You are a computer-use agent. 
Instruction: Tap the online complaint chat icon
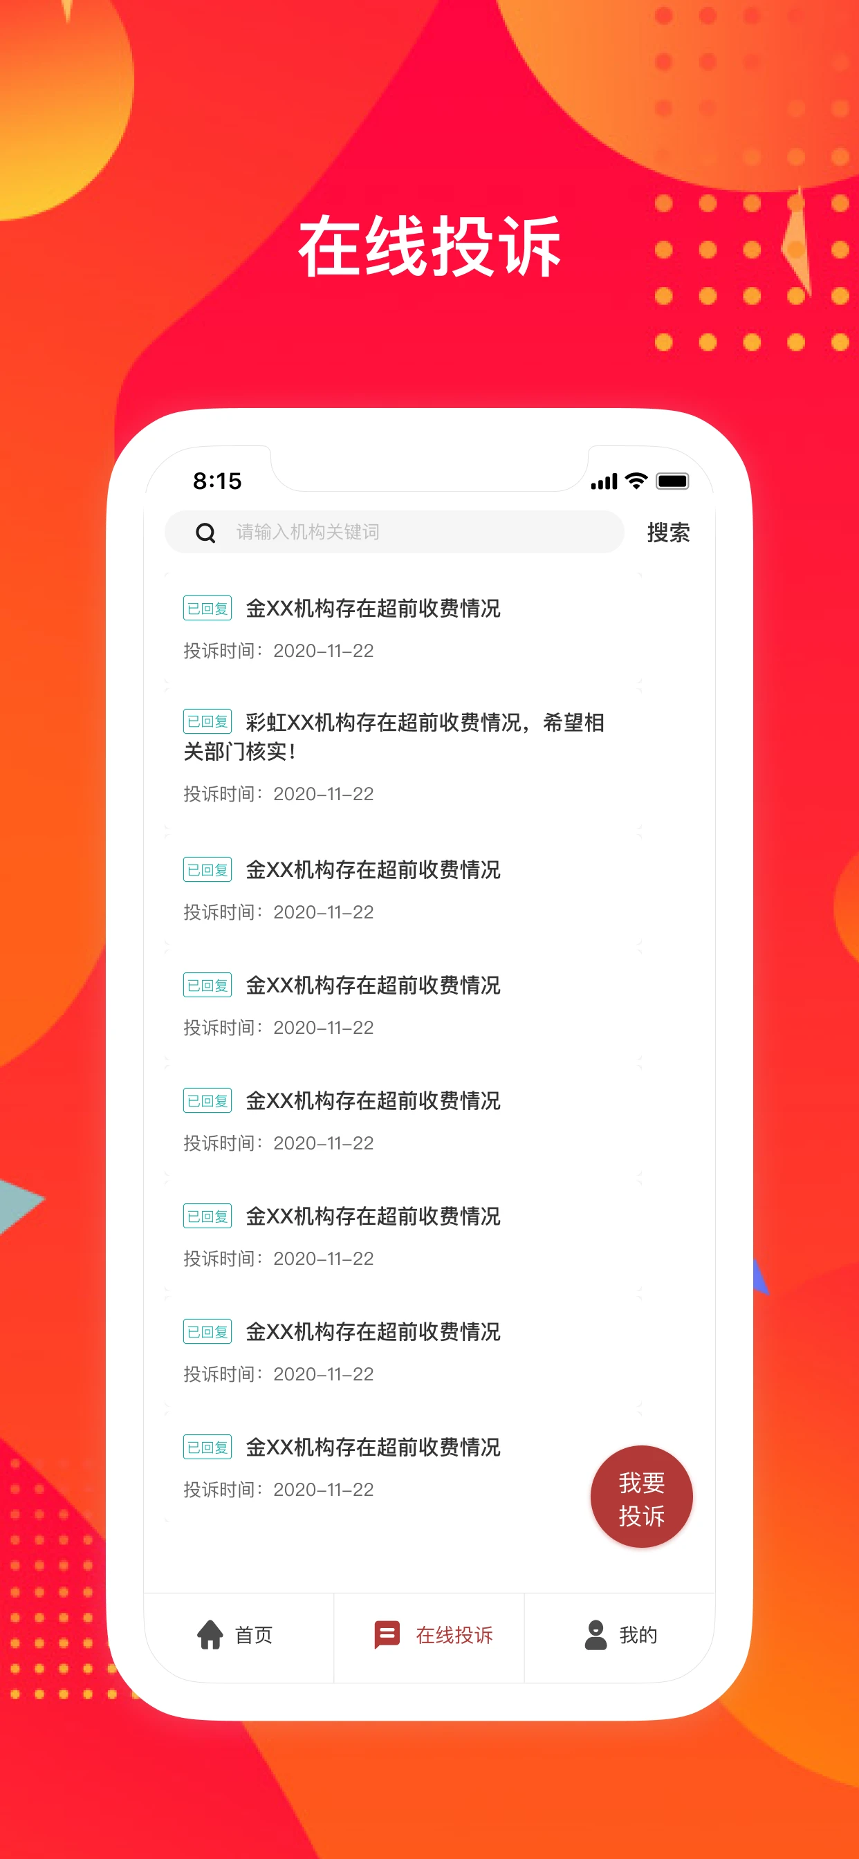pyautogui.click(x=387, y=1634)
